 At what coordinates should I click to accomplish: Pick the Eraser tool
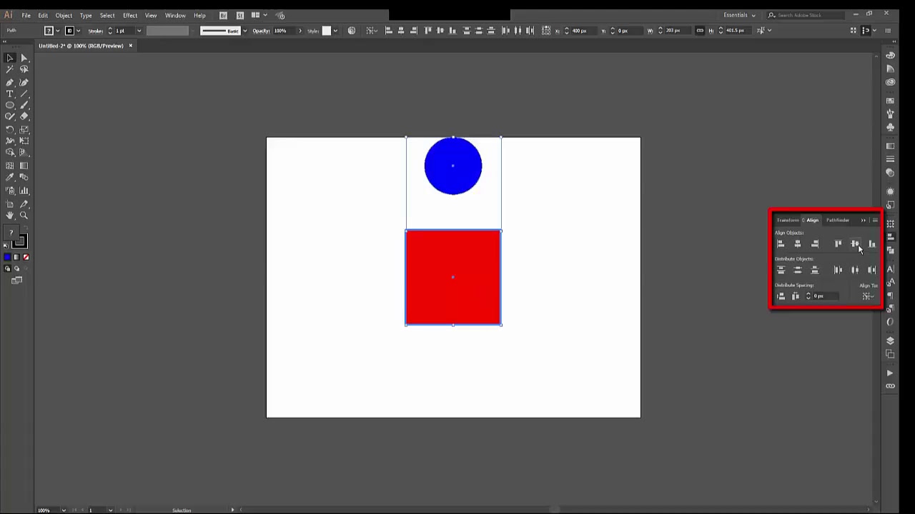click(24, 116)
